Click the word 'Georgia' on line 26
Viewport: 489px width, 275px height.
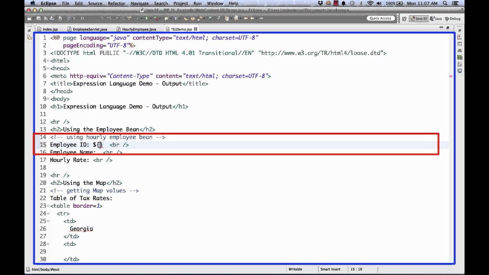click(x=81, y=229)
